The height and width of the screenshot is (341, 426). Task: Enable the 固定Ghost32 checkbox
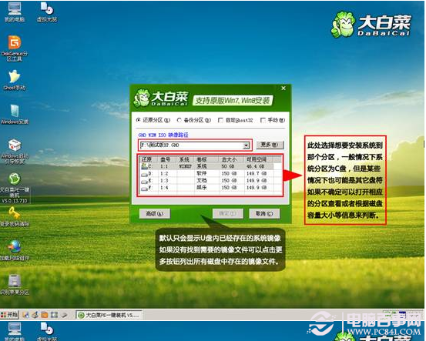(x=220, y=120)
